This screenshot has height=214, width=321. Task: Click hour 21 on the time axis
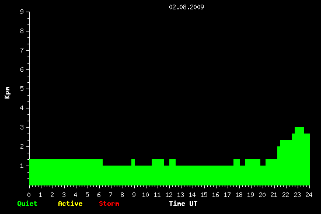coord(274,195)
